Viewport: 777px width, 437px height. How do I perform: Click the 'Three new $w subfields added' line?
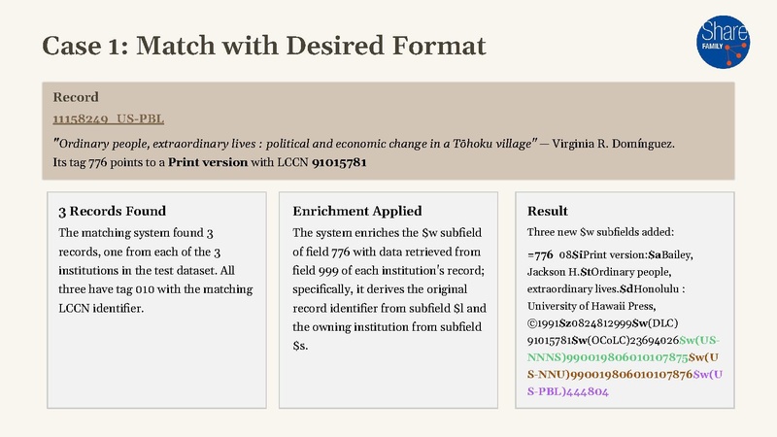600,232
